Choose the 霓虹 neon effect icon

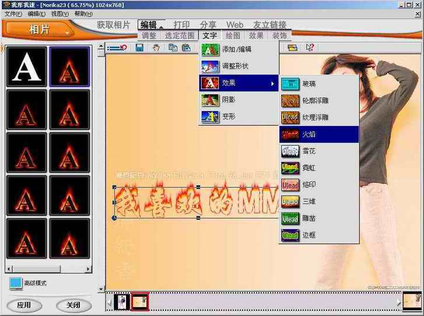290,168
